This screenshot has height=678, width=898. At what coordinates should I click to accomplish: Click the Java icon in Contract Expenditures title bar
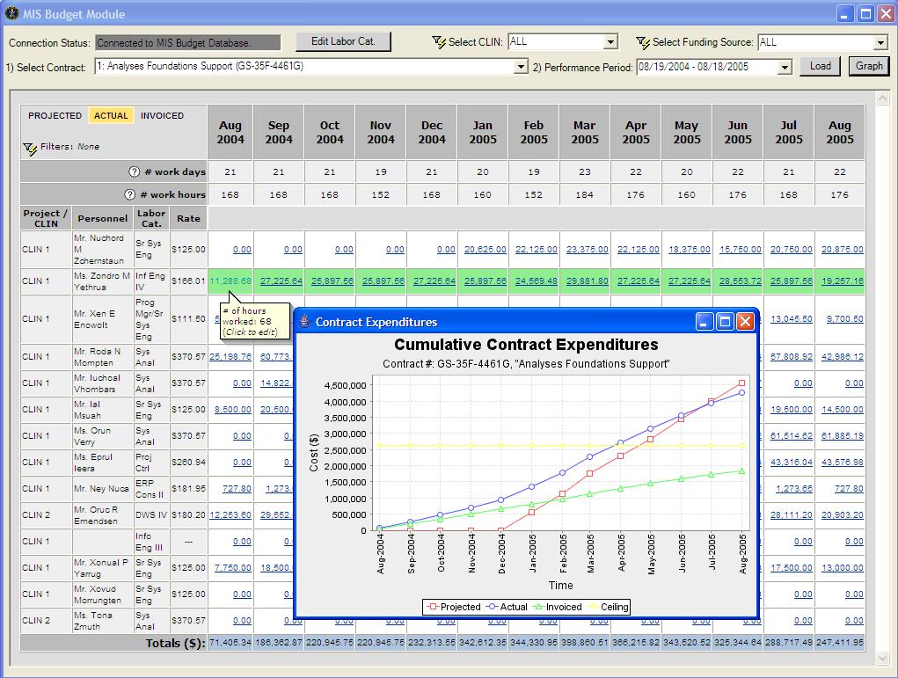pos(305,321)
